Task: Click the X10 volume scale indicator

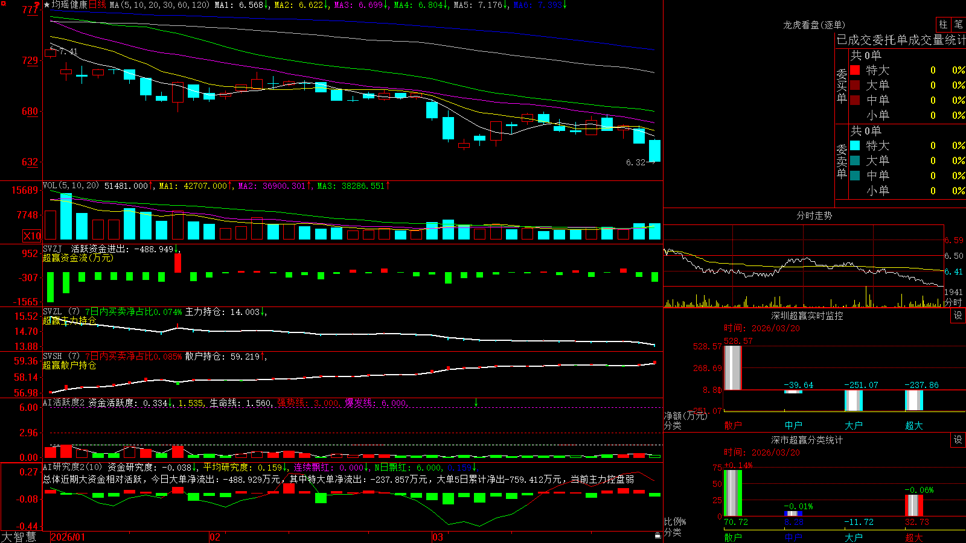Action: [x=32, y=236]
